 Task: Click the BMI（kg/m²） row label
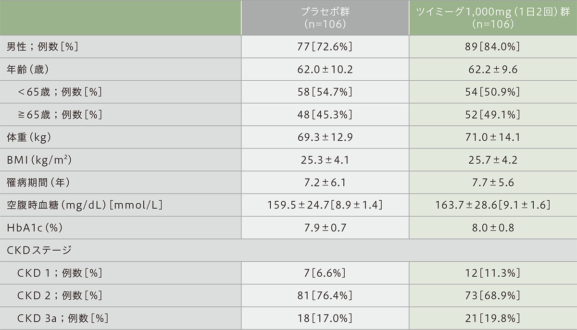click(x=40, y=160)
